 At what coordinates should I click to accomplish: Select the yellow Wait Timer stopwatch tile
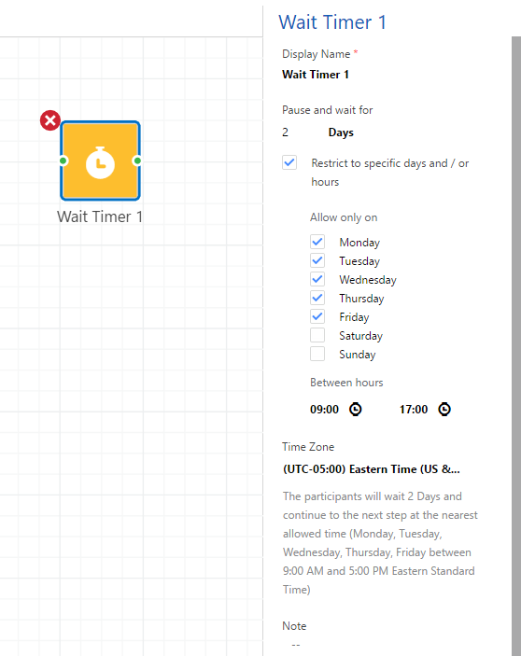pos(100,161)
